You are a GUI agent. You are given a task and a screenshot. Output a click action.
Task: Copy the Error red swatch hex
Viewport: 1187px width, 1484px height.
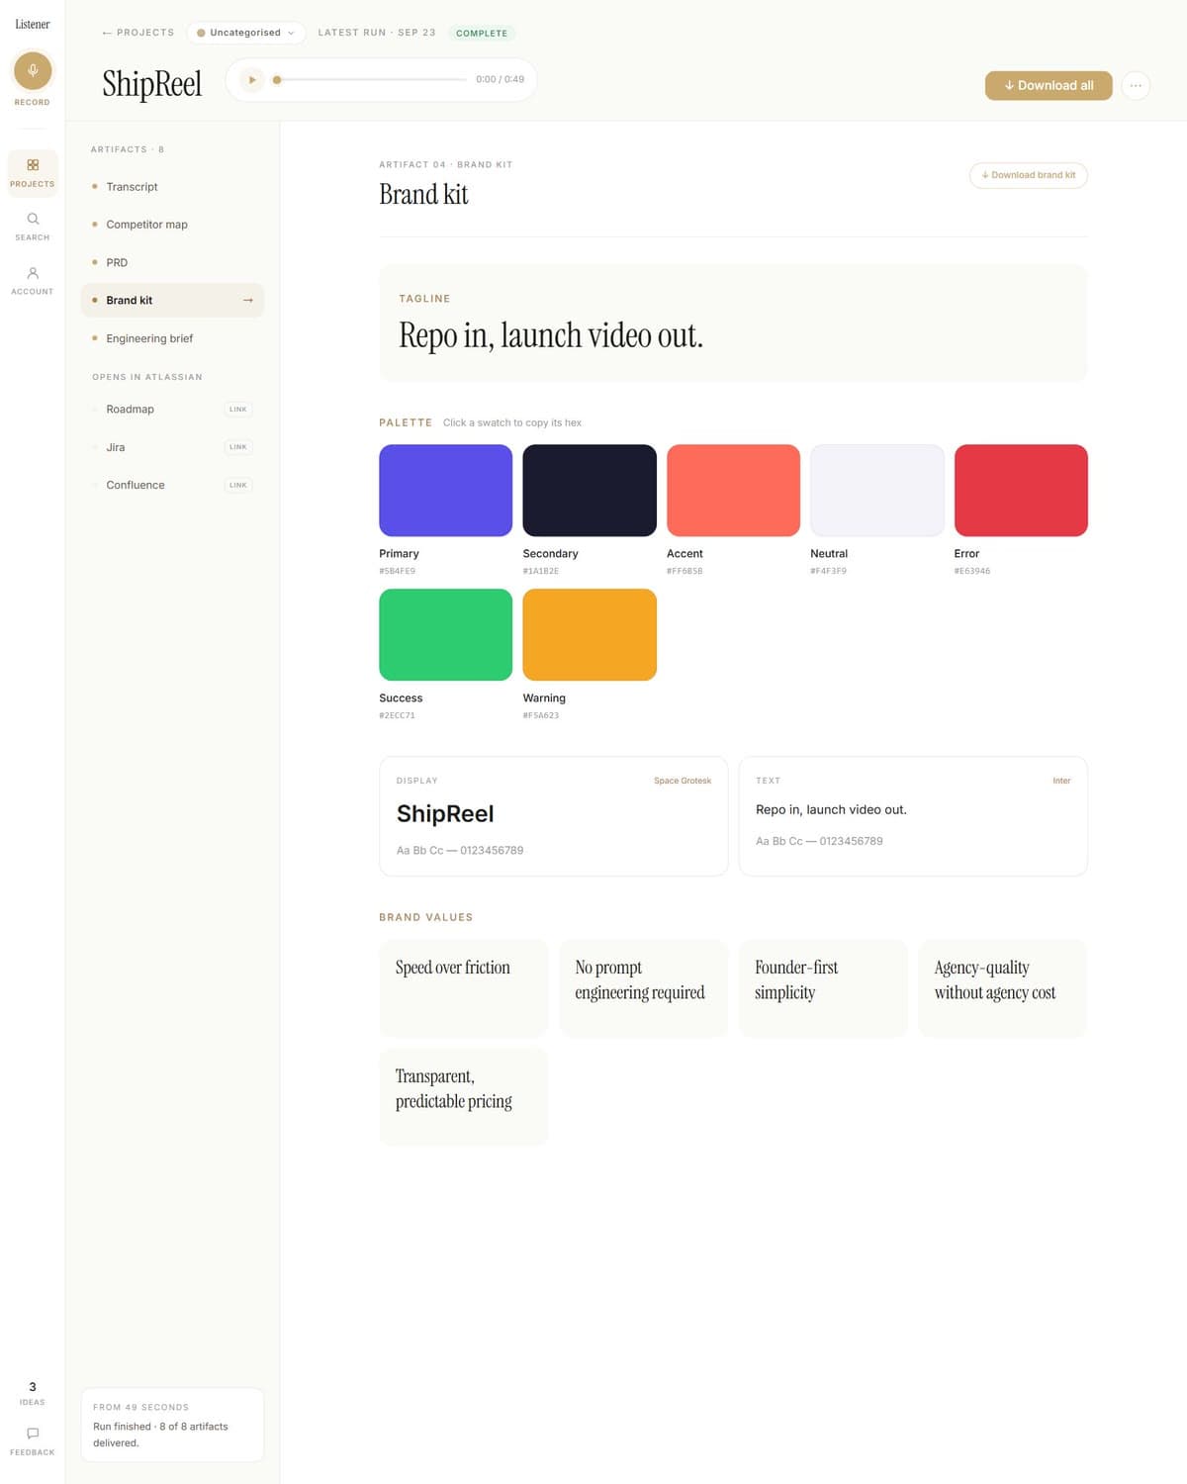click(1021, 491)
